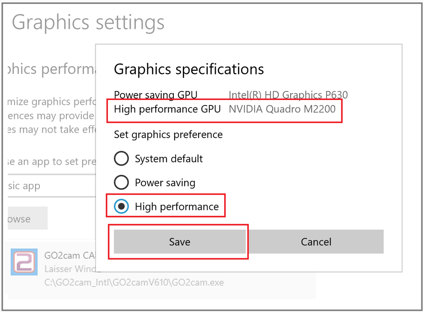Screen dimensions: 424x313
Task: Click the Graphics settings page title
Action: (88, 22)
